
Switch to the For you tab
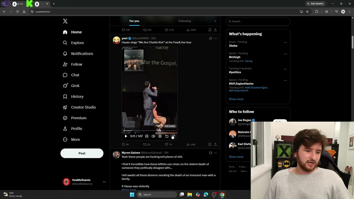(134, 21)
